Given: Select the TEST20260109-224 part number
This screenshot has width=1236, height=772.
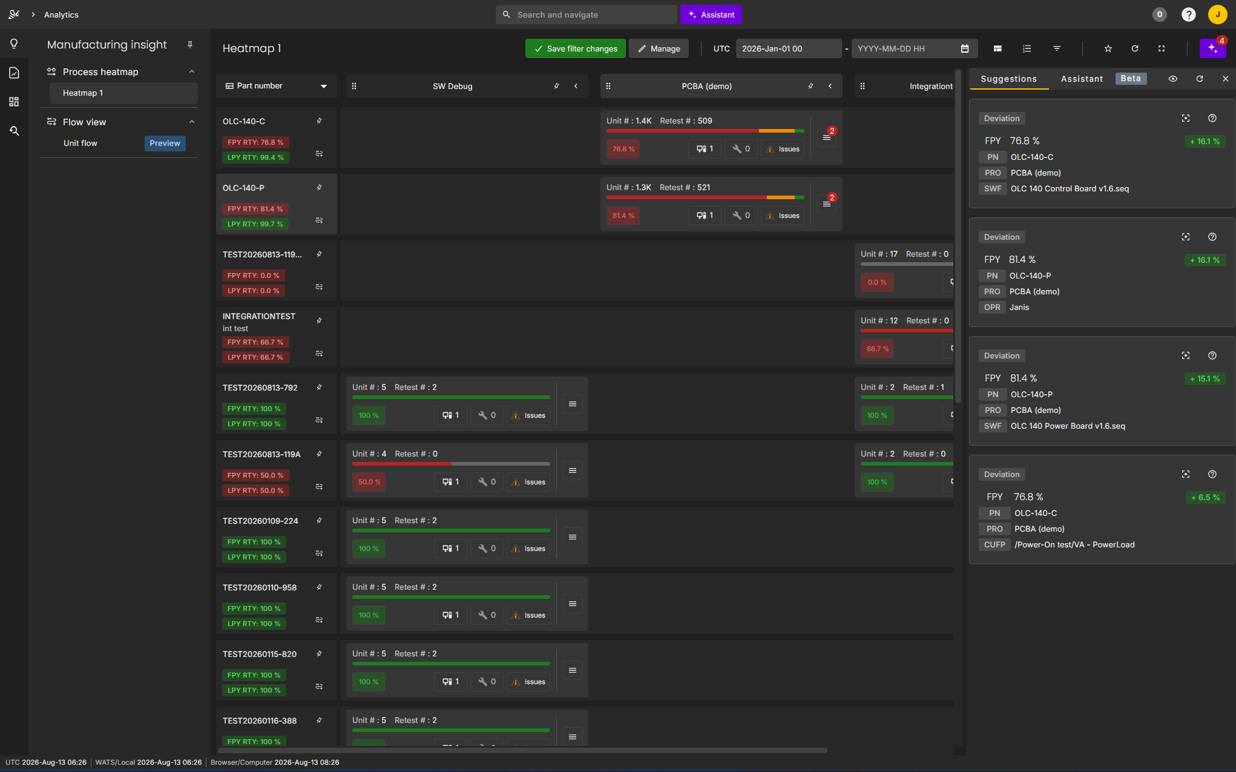Looking at the screenshot, I should (260, 521).
